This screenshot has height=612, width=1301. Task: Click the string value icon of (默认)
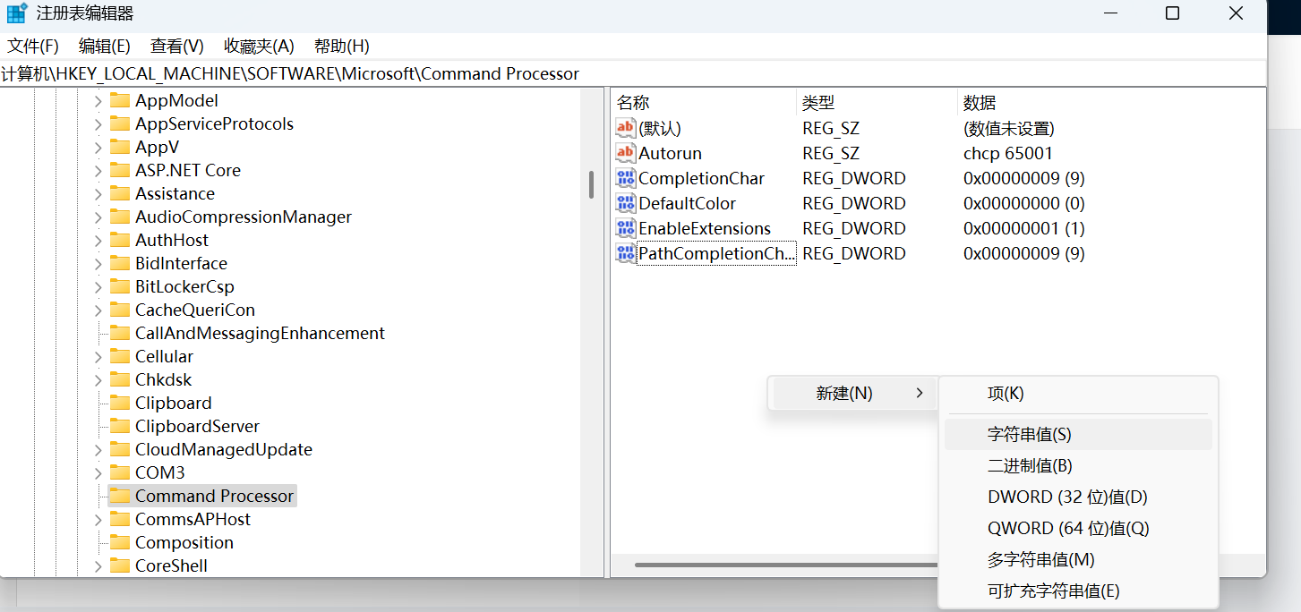pos(625,128)
